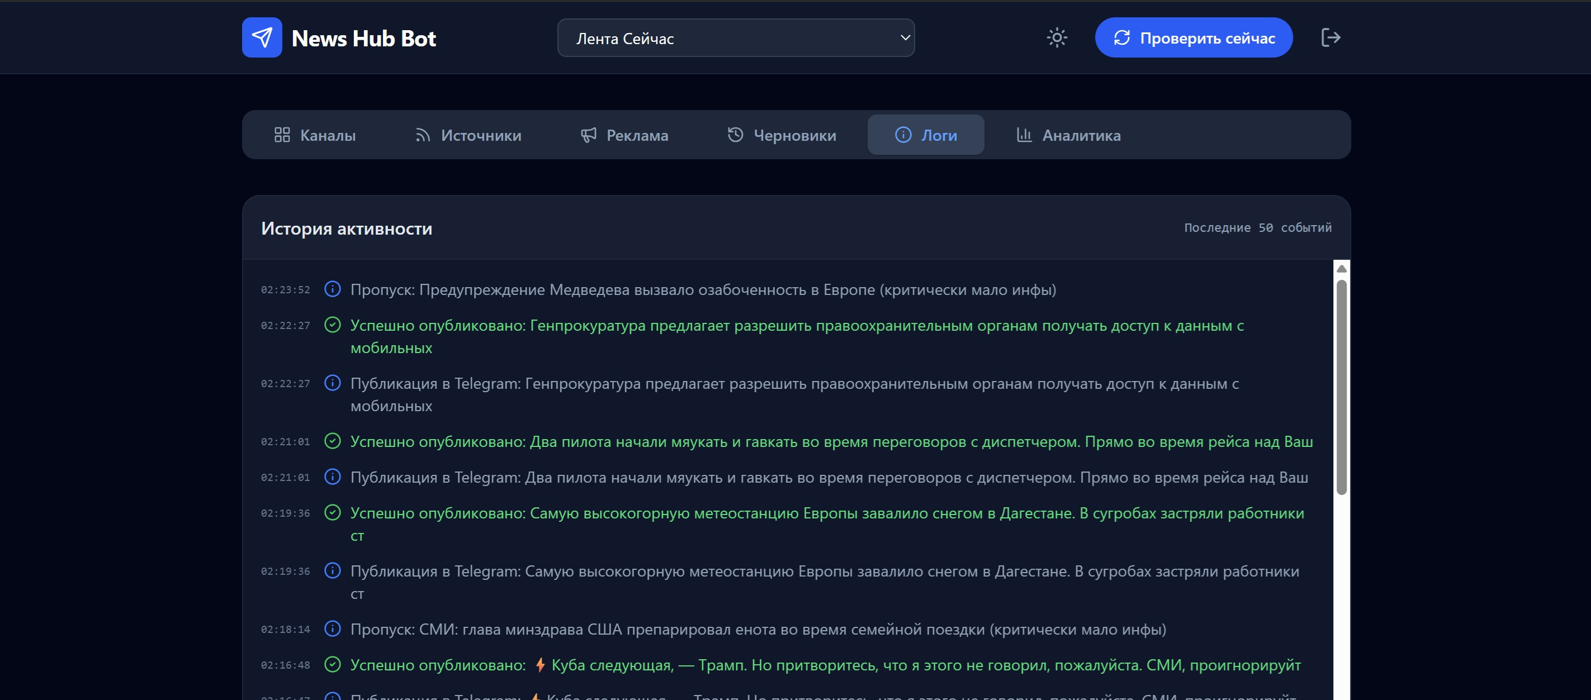This screenshot has height=700, width=1591.
Task: Switch to the Каналы tab
Action: coord(315,135)
